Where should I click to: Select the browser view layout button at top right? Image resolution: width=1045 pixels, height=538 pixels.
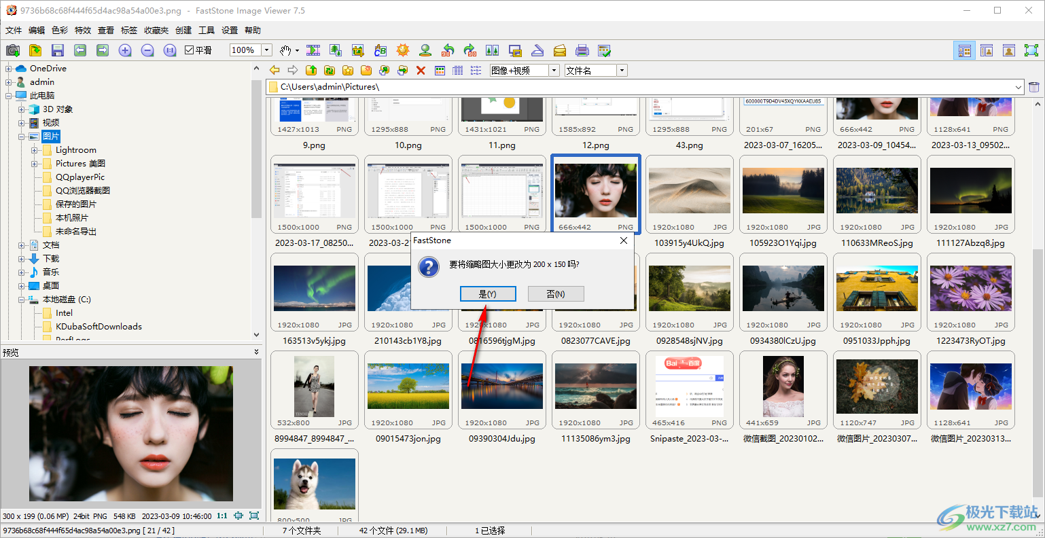tap(964, 50)
